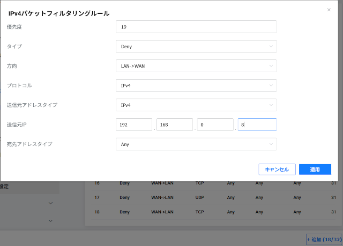Click the priority 17 cell in the rules table
The height and width of the screenshot is (246, 343).
click(x=97, y=197)
